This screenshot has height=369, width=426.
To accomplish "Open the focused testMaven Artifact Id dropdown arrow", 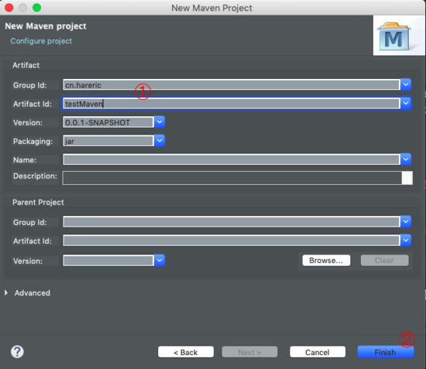I will pos(406,103).
